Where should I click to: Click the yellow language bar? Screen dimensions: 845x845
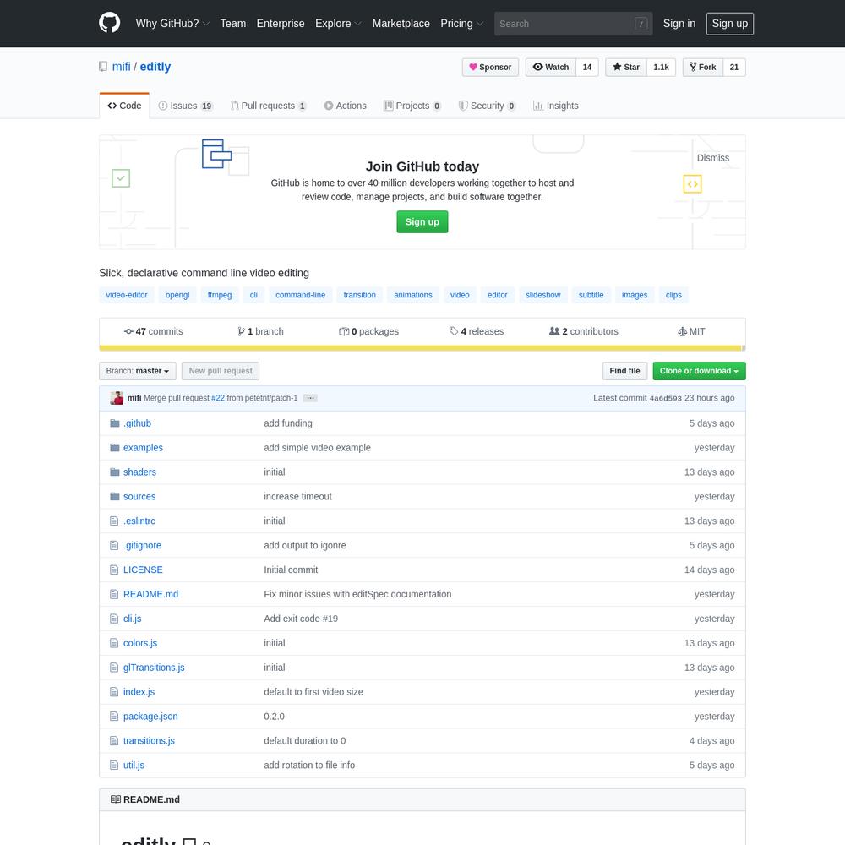click(422, 348)
